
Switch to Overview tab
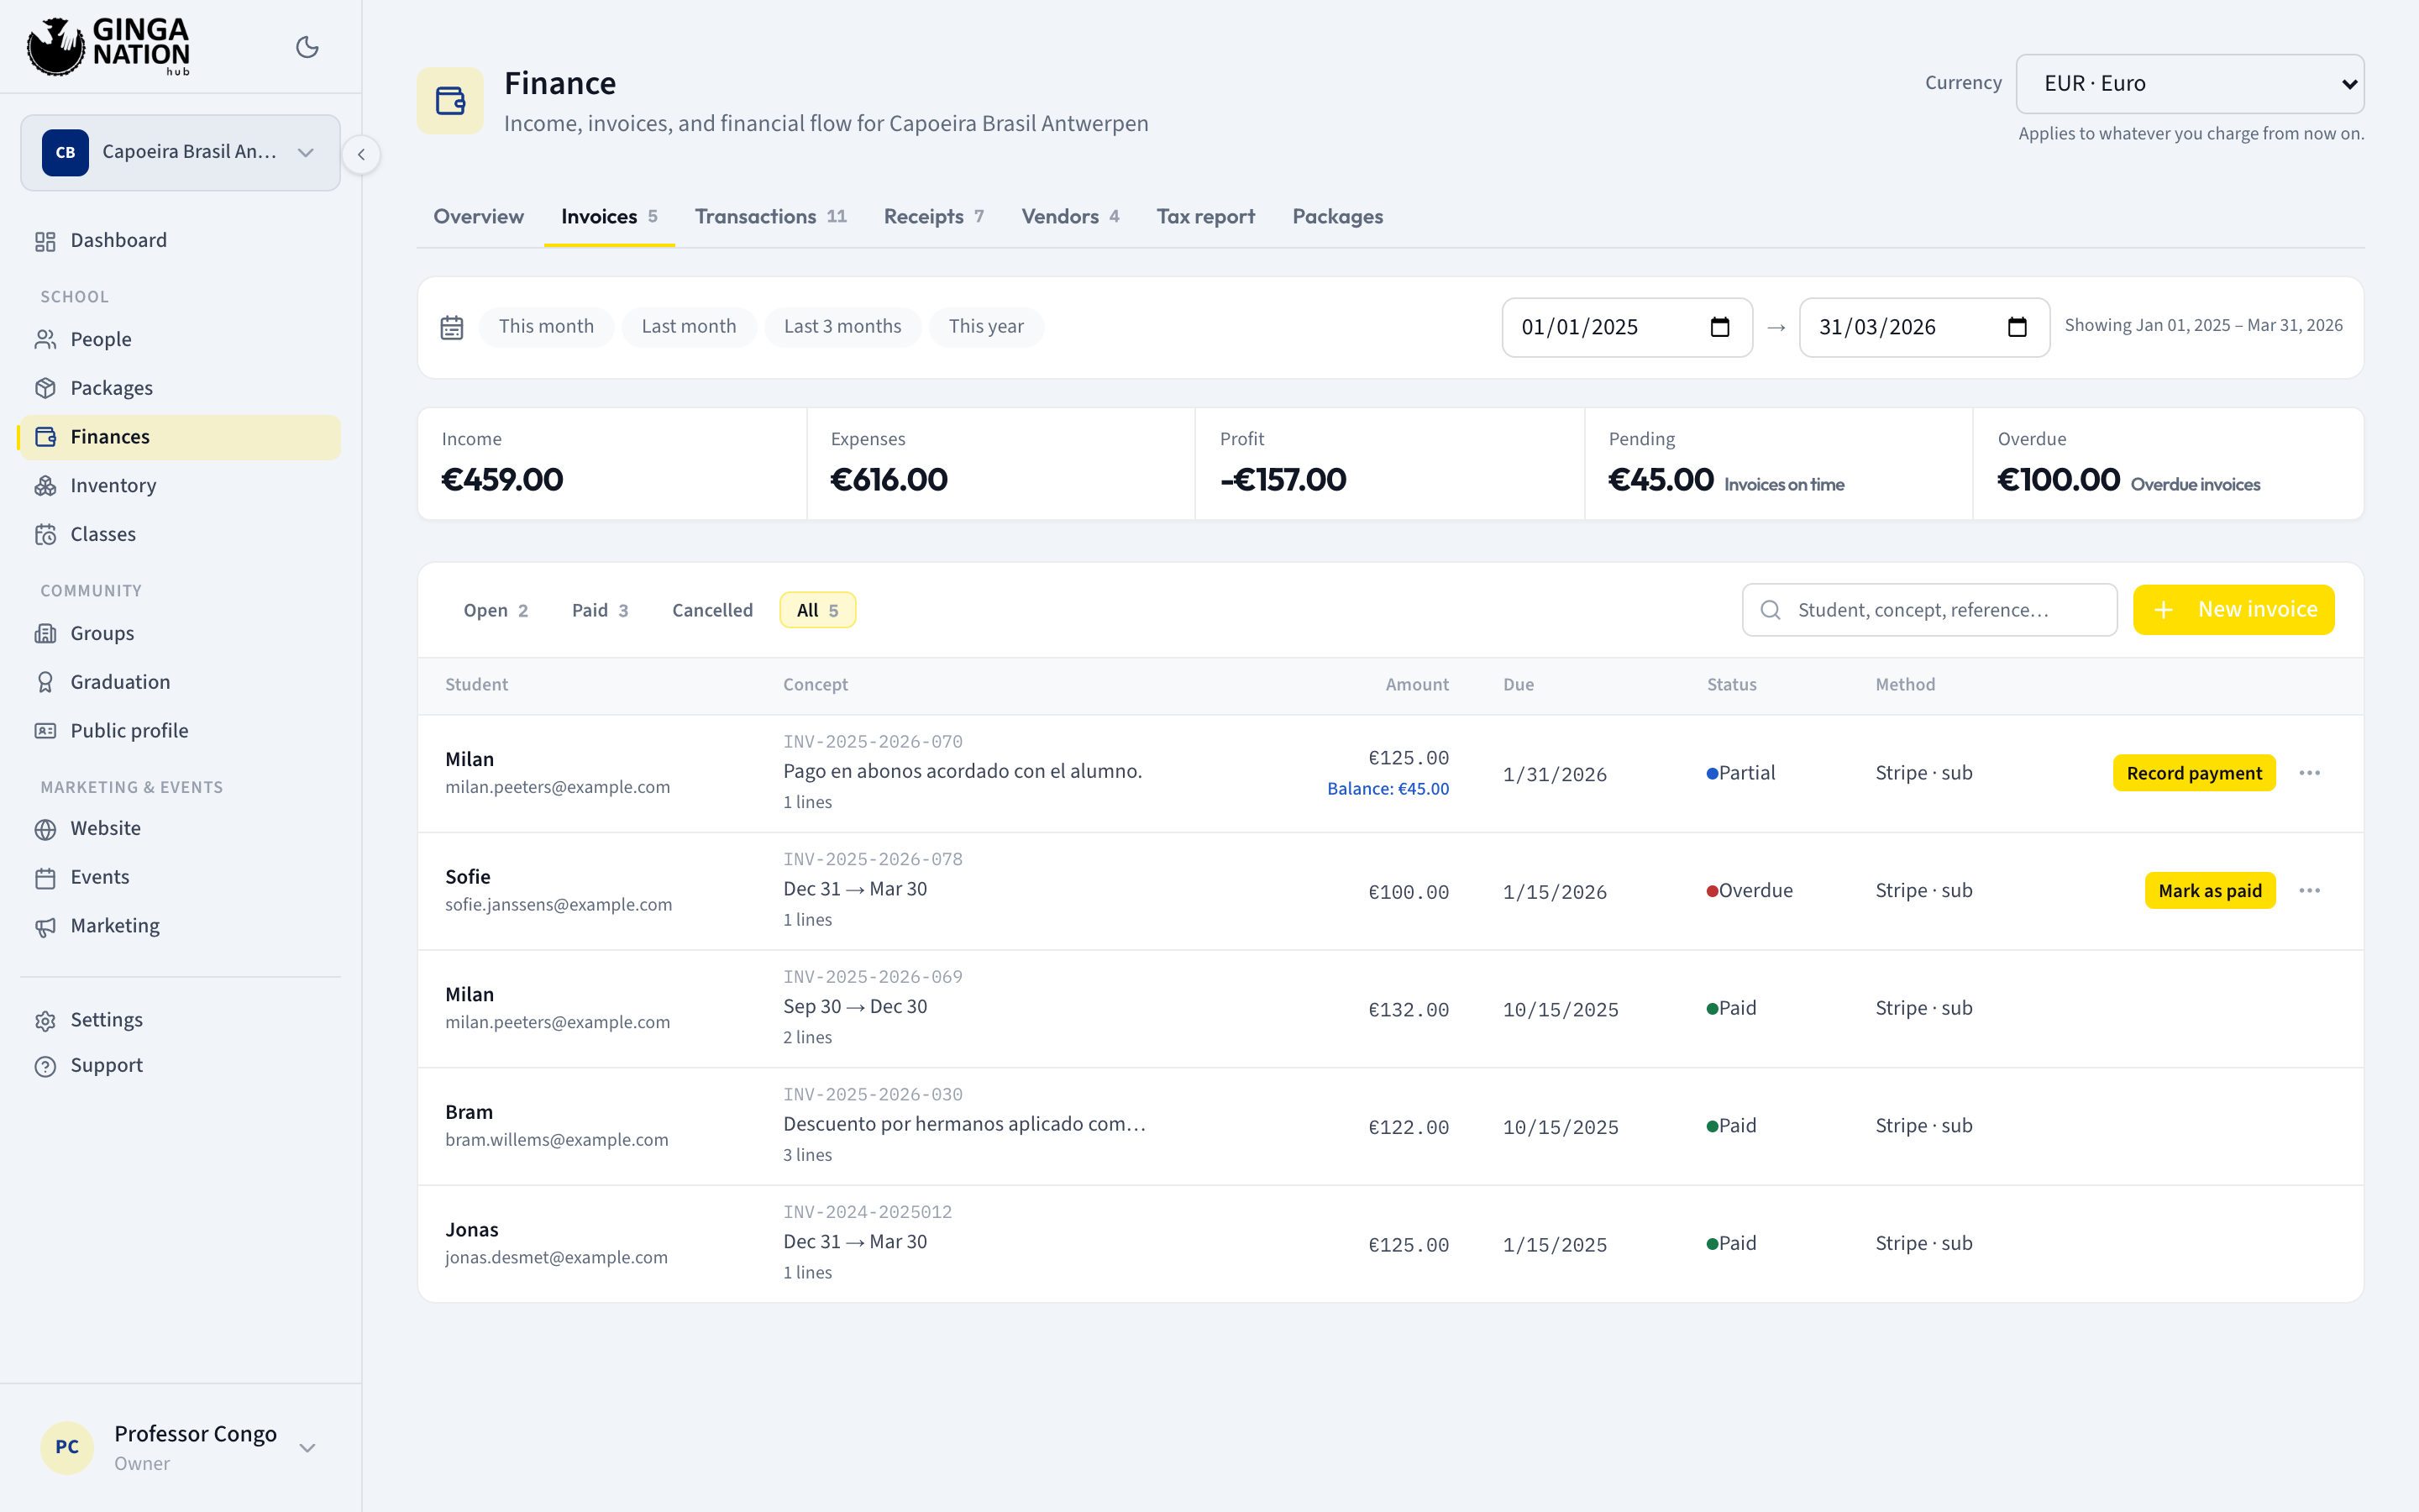(478, 216)
